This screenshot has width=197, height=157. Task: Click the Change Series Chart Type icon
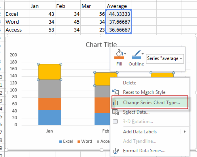point(116,103)
